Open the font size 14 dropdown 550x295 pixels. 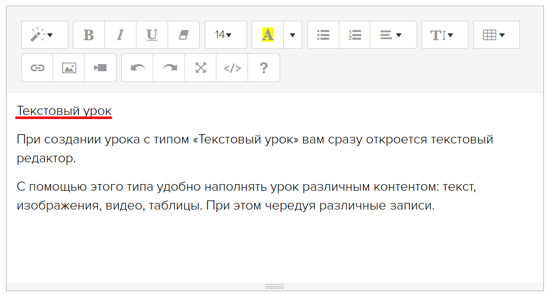(226, 35)
